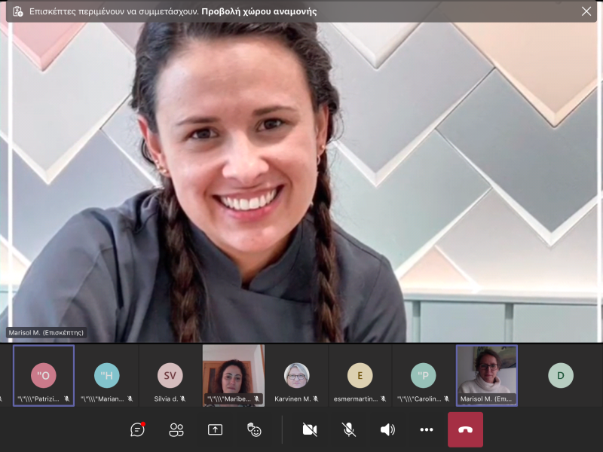Open the meeting chat
Screen dimensions: 603x452
tap(137, 429)
